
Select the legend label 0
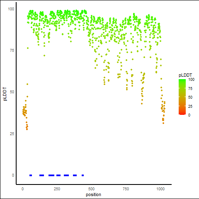[189, 115]
